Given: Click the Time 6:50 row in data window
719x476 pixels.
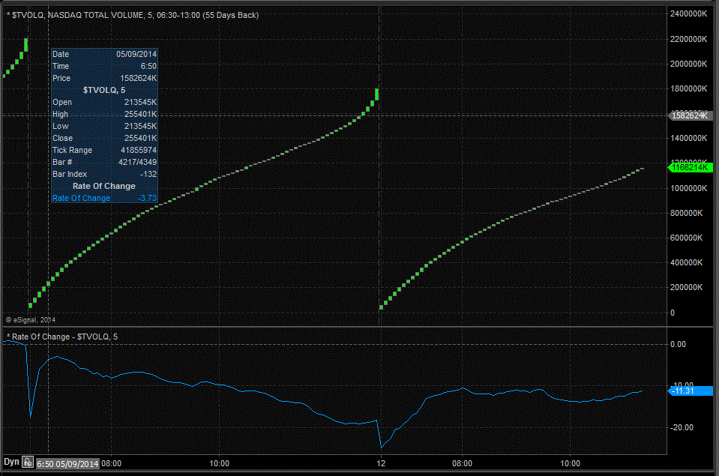Looking at the screenshot, I should 104,66.
